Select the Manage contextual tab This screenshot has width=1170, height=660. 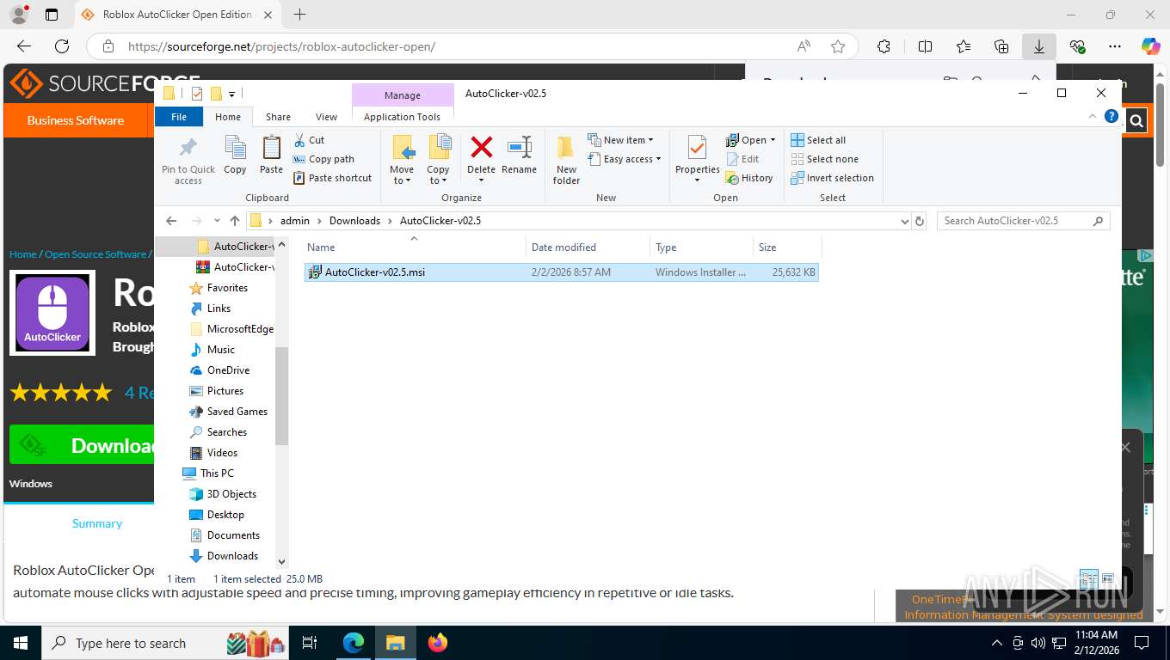tap(402, 95)
